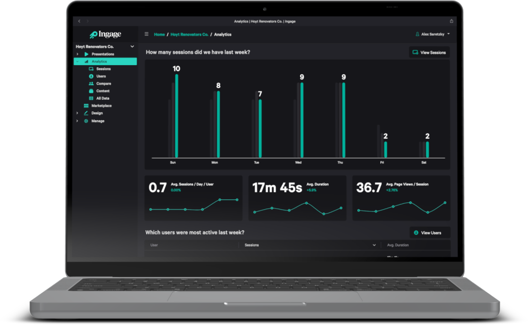The width and height of the screenshot is (529, 325).
Task: Toggle the hamburger sidebar menu icon
Action: (147, 34)
